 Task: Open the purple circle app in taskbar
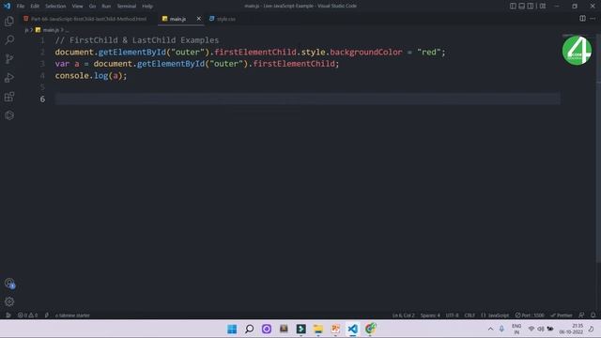[x=267, y=329]
